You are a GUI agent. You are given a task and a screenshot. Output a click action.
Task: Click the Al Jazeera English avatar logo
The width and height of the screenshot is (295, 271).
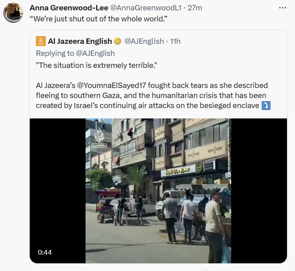pyautogui.click(x=41, y=41)
